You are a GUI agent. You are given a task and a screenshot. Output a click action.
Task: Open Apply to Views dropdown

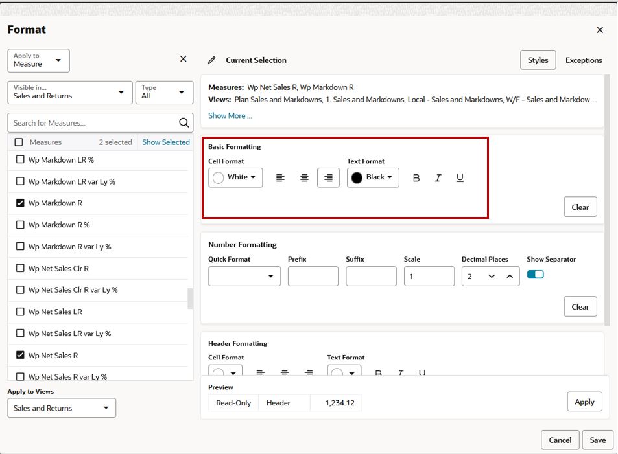62,408
